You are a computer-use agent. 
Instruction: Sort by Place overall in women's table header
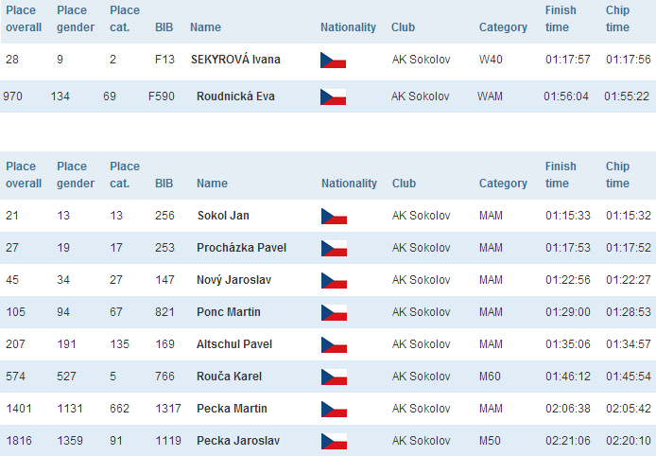[24, 19]
